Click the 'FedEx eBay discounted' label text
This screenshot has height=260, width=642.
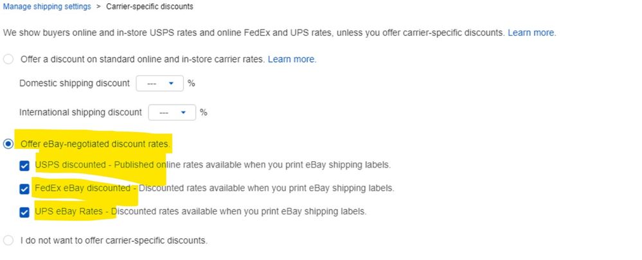click(x=84, y=189)
